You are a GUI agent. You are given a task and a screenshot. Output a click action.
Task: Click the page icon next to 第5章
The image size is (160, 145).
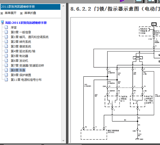pos(6,56)
